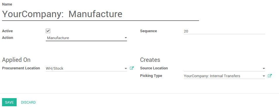The height and width of the screenshot is (108, 279).
Task: Click the Source Location label
Action: (154, 68)
